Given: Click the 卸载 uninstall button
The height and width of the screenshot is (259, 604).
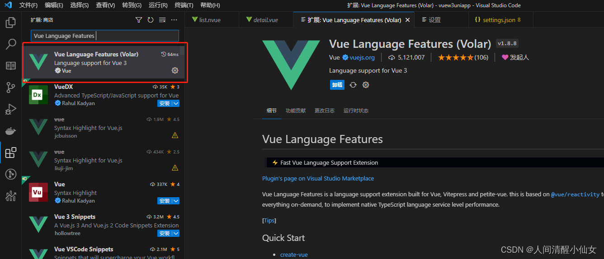Looking at the screenshot, I should (x=337, y=85).
